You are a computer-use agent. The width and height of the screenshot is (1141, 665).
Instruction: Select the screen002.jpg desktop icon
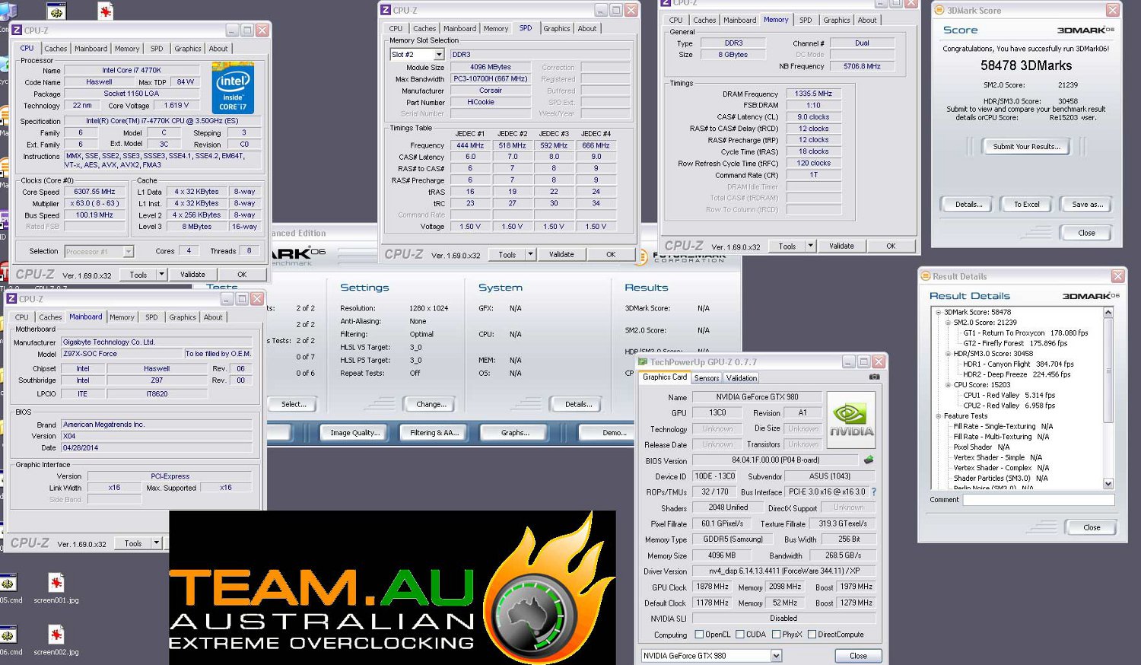56,641
